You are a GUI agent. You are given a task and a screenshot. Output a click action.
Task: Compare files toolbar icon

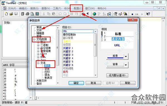coord(109,14)
